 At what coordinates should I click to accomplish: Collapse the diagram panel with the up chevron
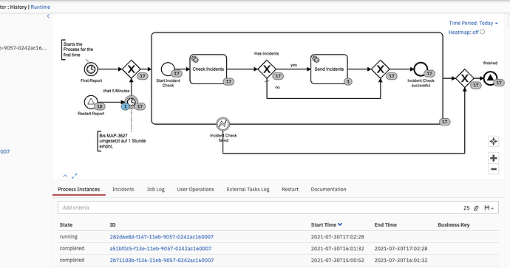[65, 176]
